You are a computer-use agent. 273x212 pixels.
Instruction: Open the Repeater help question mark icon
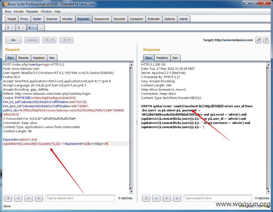[x=266, y=40]
